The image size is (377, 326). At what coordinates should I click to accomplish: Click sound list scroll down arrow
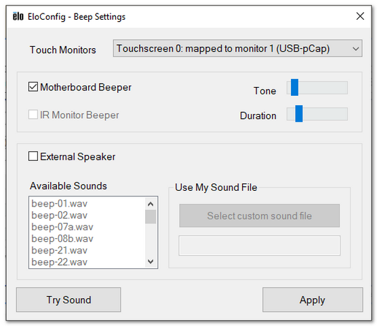[x=151, y=261]
